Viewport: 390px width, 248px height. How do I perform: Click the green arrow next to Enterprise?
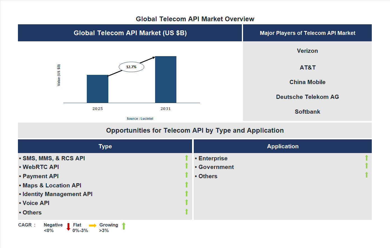[x=367, y=158]
